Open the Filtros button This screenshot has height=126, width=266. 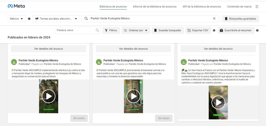click(111, 30)
